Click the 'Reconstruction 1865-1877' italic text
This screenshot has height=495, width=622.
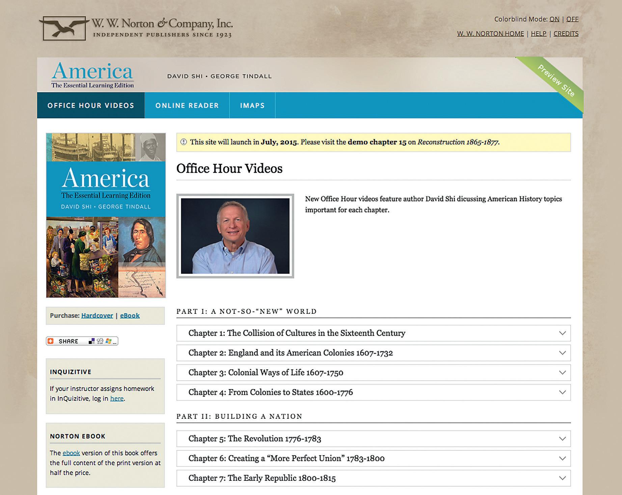(458, 142)
